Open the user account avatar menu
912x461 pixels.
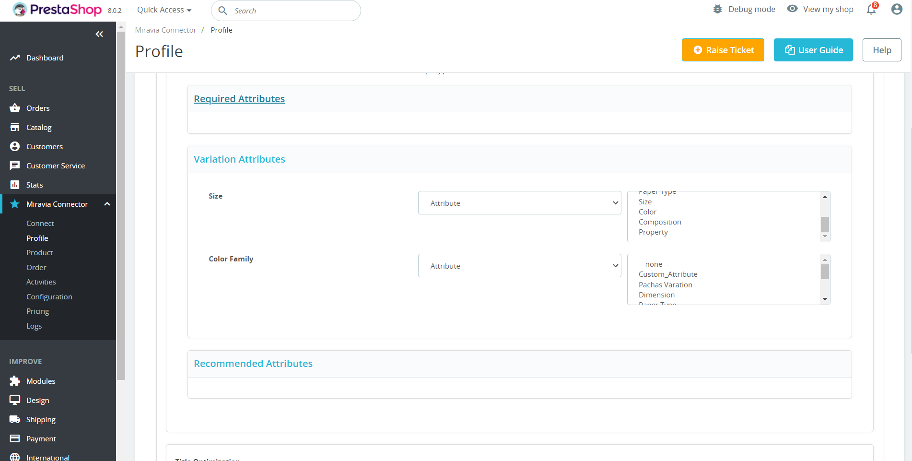tap(897, 9)
